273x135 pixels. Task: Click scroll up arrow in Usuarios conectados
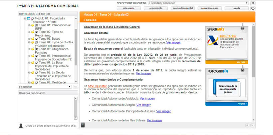76,99
